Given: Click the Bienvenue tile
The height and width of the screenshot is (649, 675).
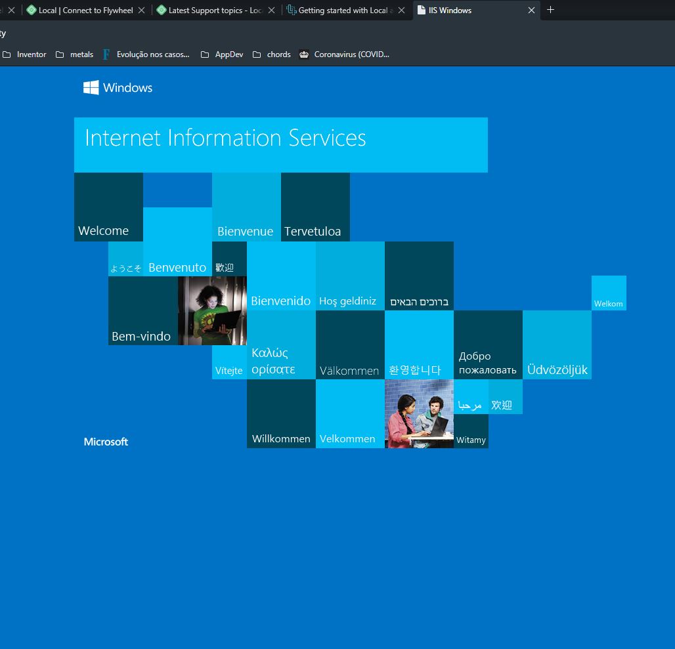Looking at the screenshot, I should coord(246,207).
